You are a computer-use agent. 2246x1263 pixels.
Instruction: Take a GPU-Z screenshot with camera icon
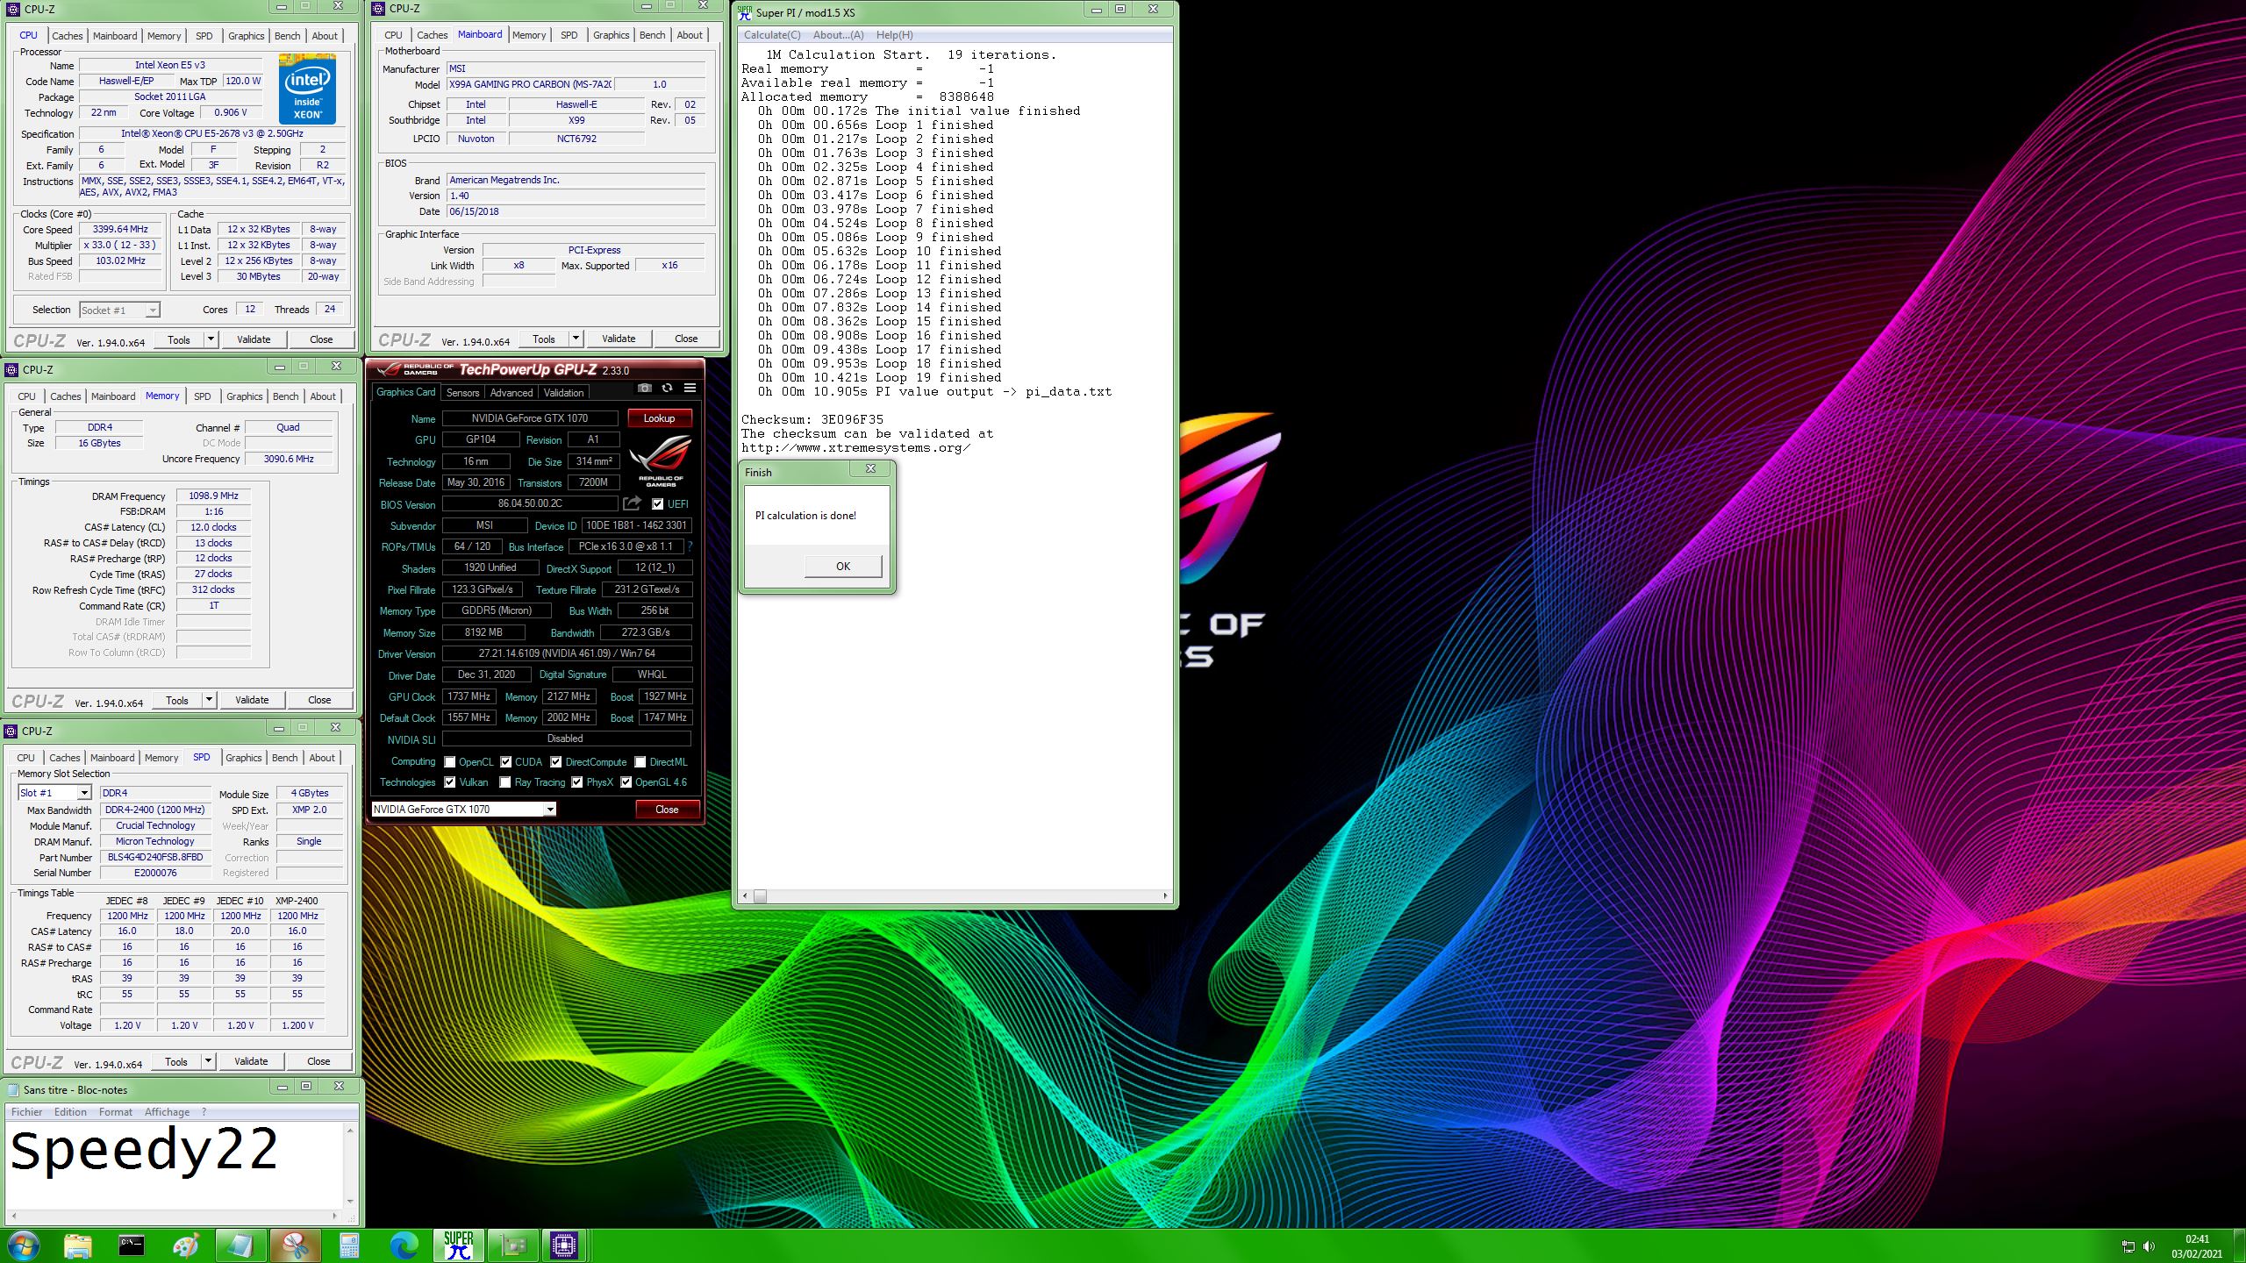(x=645, y=388)
